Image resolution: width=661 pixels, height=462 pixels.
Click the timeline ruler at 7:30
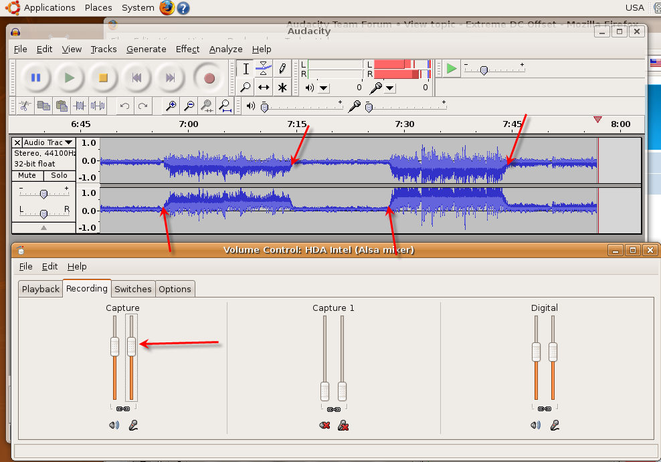tap(404, 124)
